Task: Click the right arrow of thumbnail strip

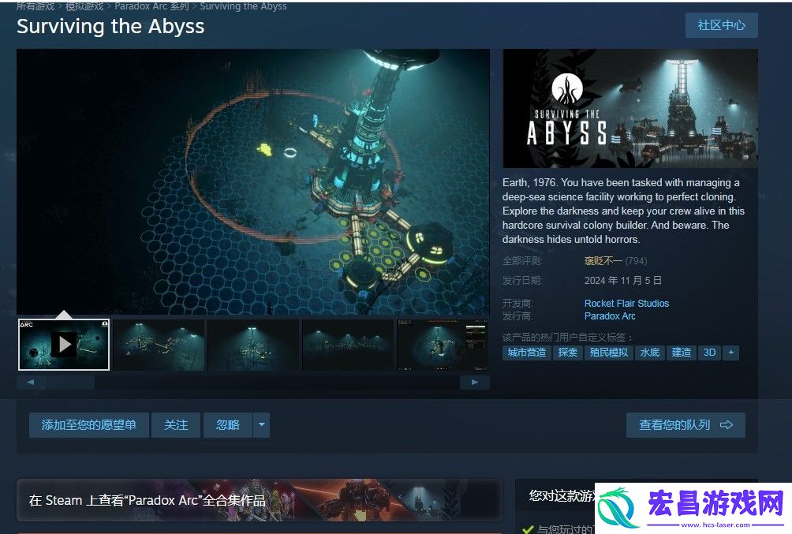Action: click(474, 383)
